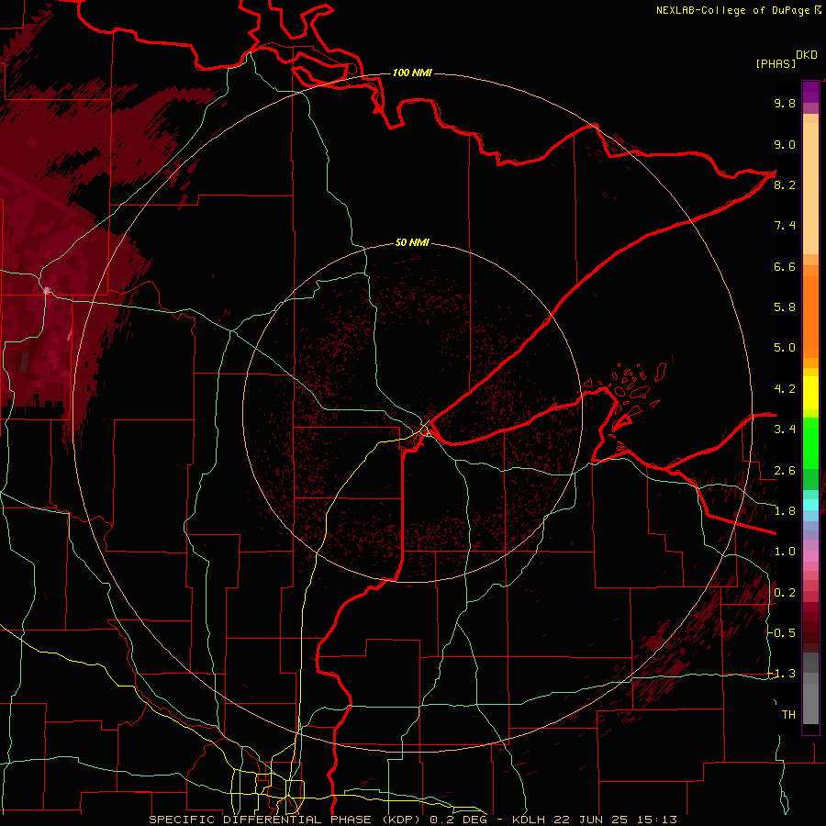826x826 pixels.
Task: Pick the pink segment of the color bar
Action: [810, 556]
